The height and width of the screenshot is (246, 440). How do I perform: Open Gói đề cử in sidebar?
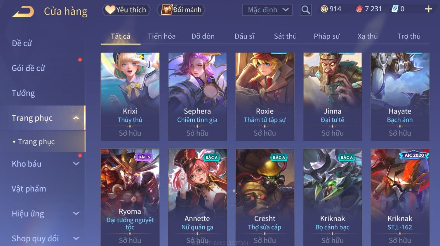pyautogui.click(x=28, y=68)
